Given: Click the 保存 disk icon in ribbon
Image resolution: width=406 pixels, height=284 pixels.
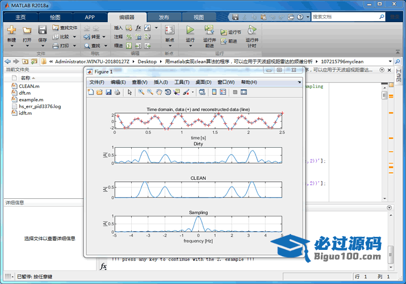Looking at the screenshot, I should click(x=42, y=30).
